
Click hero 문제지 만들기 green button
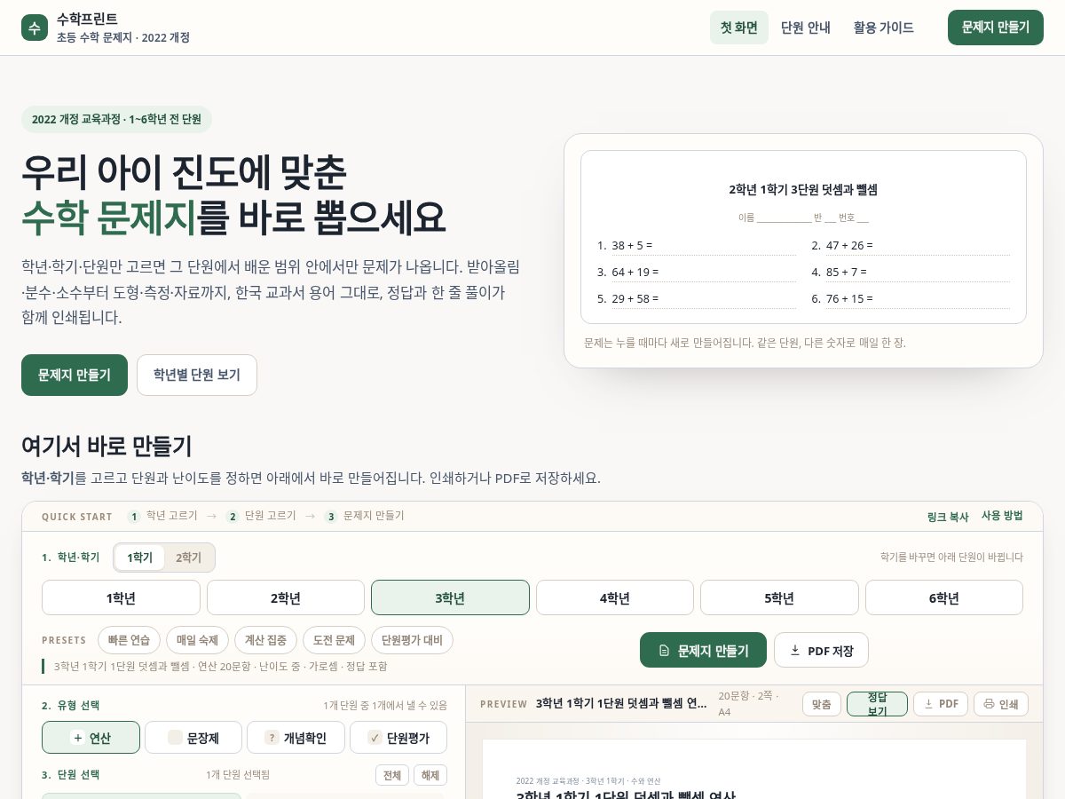pos(75,375)
